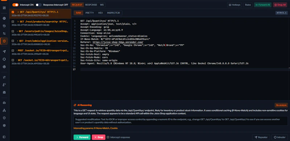Open the history clock icon in sidebar

pos(4,26)
